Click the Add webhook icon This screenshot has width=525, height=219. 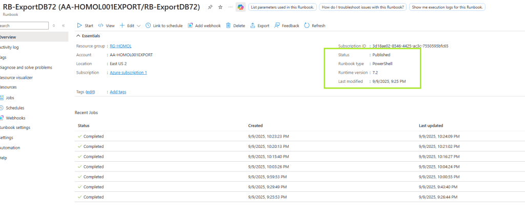(190, 26)
